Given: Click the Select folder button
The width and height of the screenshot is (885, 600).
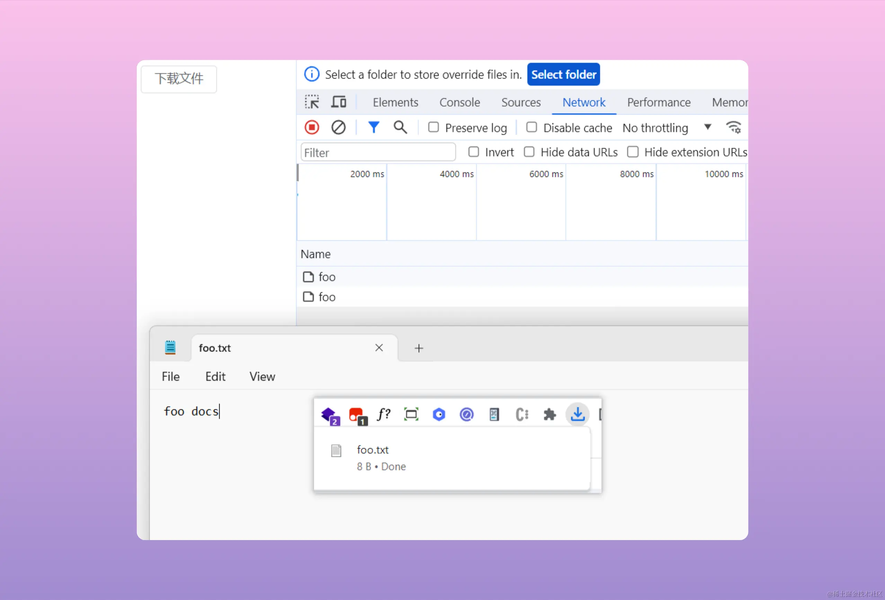Looking at the screenshot, I should point(563,74).
